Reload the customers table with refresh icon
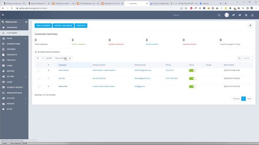Image resolution: width=259 pixels, height=145 pixels. click(70, 58)
